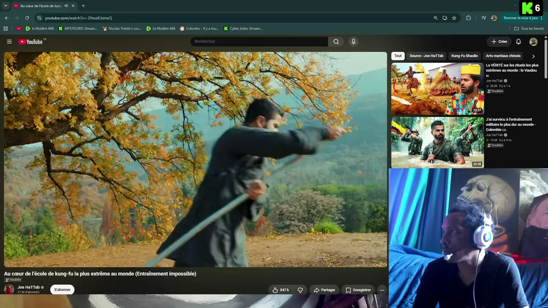Screen dimensions: 548x308
Task: Focus the Rechercher search field
Action: 259,41
